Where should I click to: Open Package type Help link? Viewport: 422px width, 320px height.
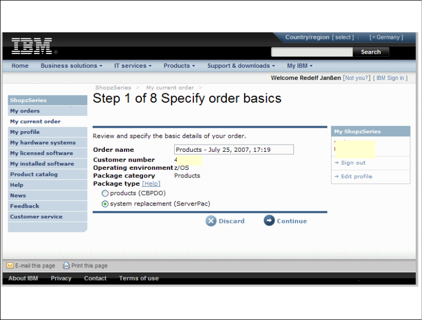pyautogui.click(x=151, y=184)
